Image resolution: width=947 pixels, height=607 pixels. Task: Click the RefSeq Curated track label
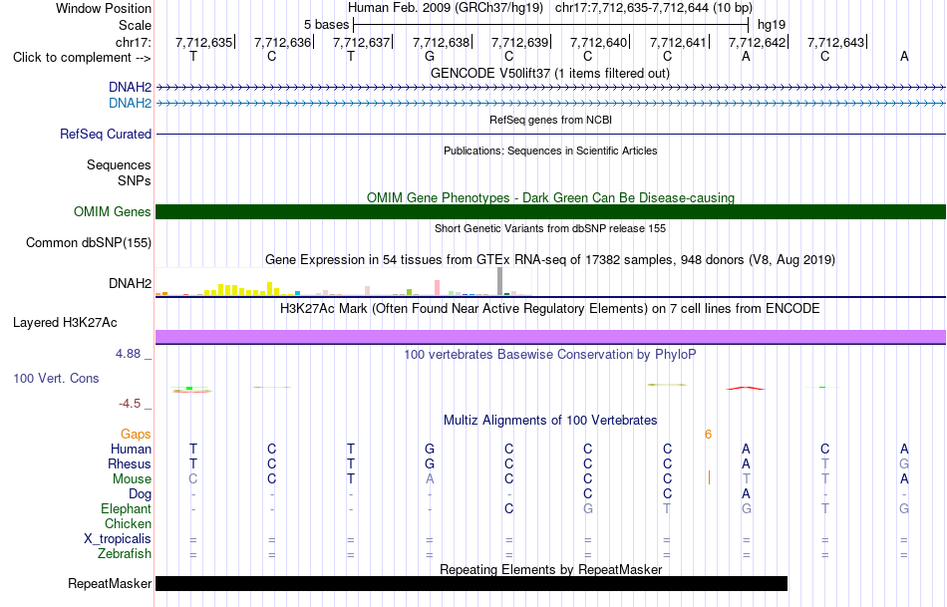[106, 135]
